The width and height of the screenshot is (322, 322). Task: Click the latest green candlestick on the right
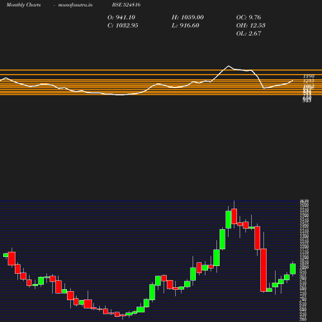[293, 269]
